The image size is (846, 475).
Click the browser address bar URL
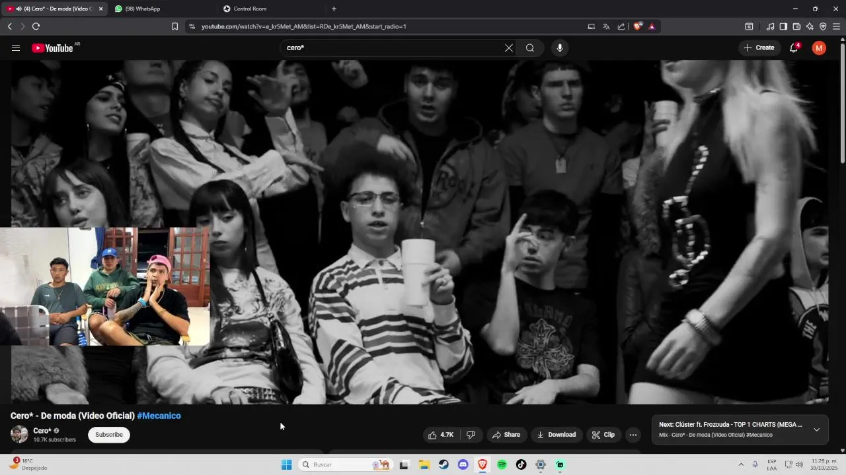(303, 26)
